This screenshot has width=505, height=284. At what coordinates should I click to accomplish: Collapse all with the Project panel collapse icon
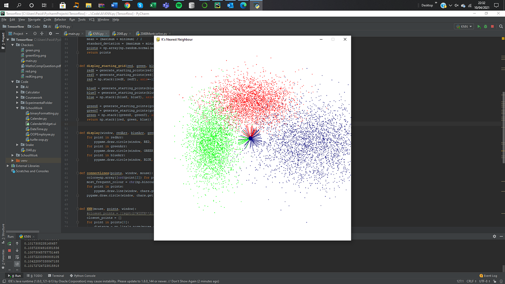[42, 34]
